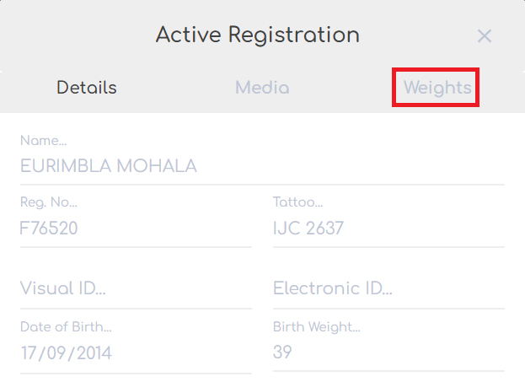Close the Active Registration dialog

[485, 36]
